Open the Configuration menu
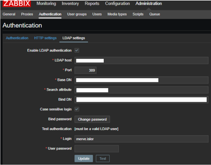 (x=117, y=3)
